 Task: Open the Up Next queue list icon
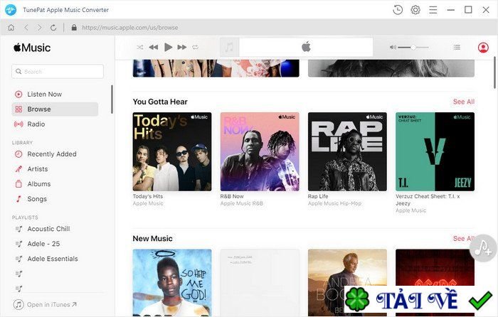coord(457,48)
